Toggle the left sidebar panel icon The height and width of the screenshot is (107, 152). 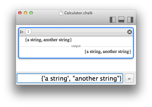point(113,20)
